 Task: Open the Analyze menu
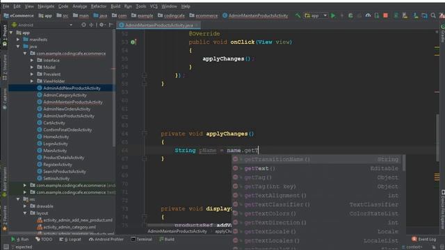point(79,6)
